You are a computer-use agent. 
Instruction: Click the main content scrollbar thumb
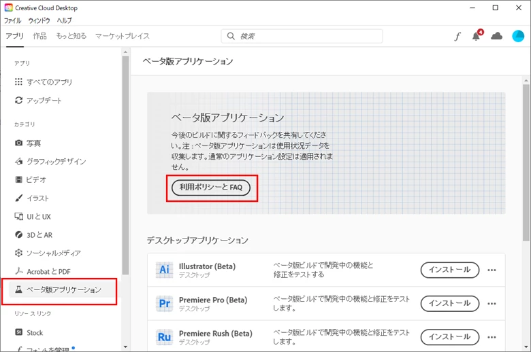click(x=526, y=163)
